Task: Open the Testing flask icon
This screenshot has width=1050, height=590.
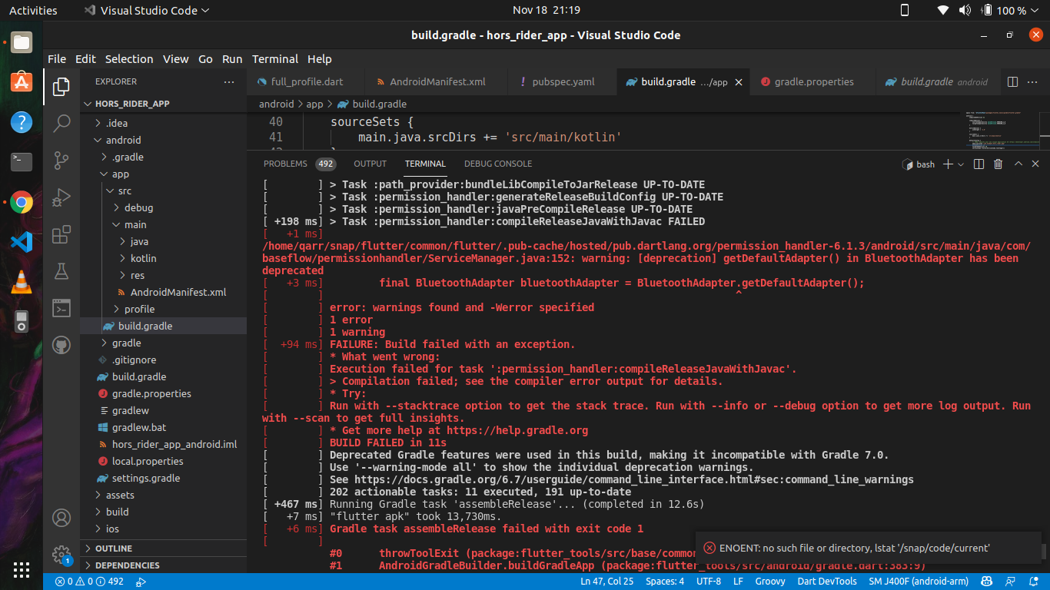Action: point(61,271)
